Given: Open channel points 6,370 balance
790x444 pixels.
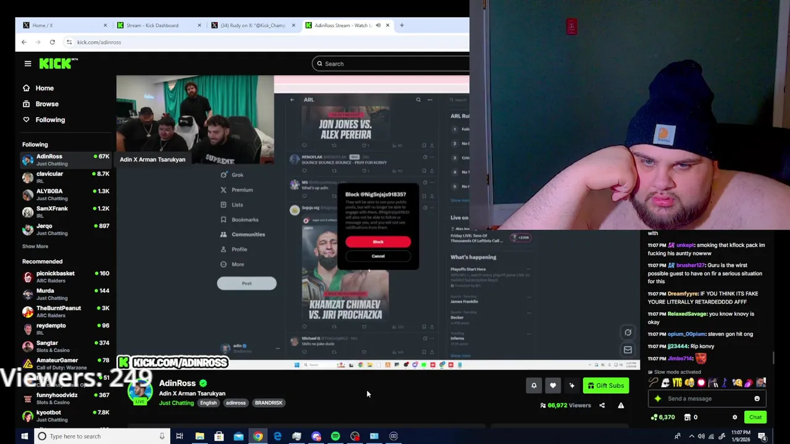Looking at the screenshot, I should click(663, 417).
